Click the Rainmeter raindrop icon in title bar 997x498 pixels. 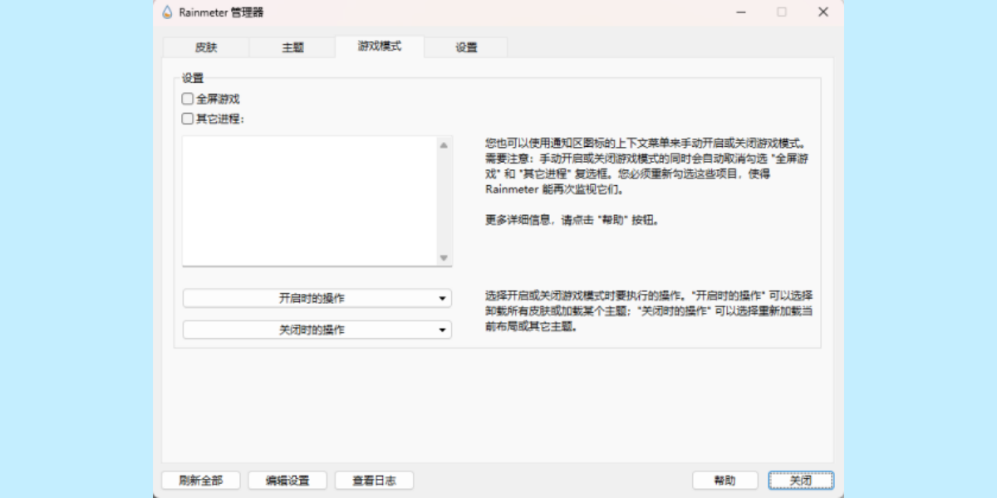click(x=167, y=12)
